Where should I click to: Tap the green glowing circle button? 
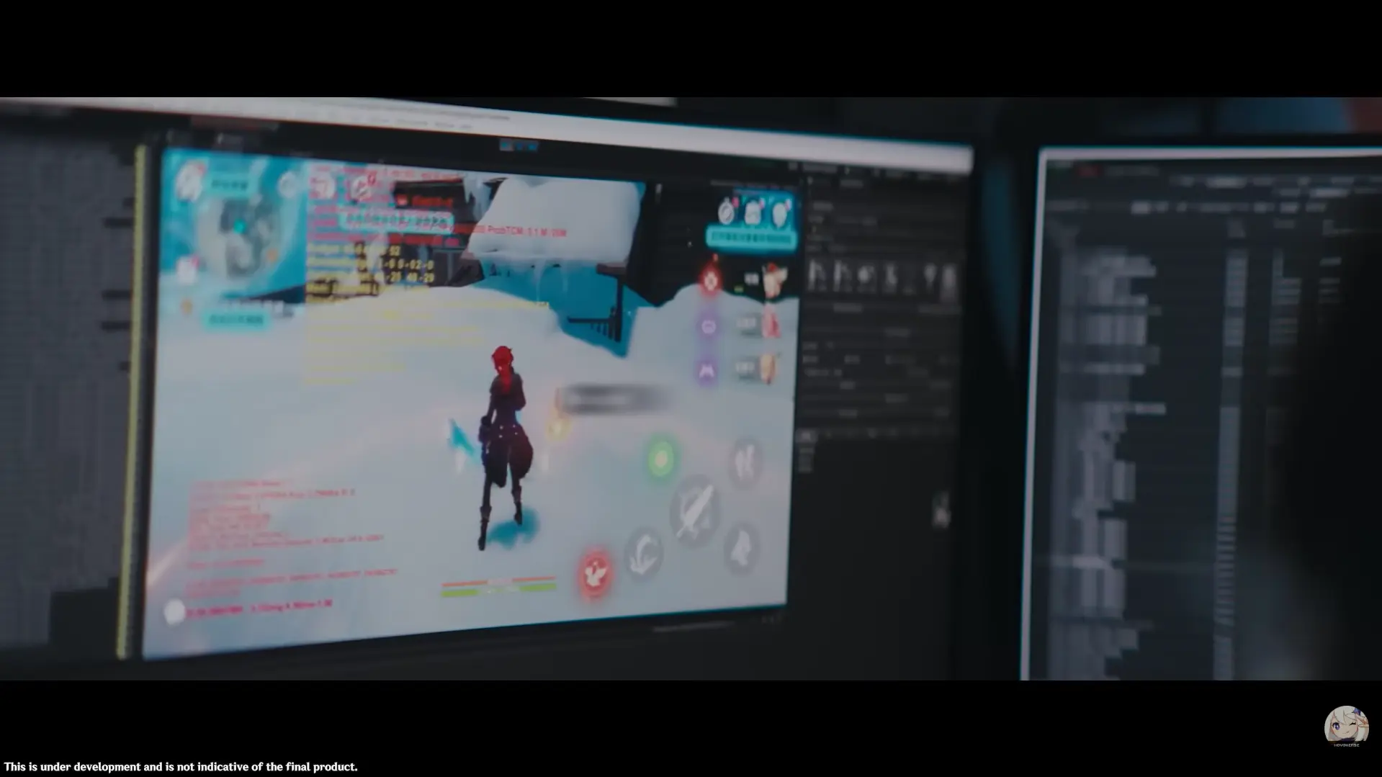[660, 459]
